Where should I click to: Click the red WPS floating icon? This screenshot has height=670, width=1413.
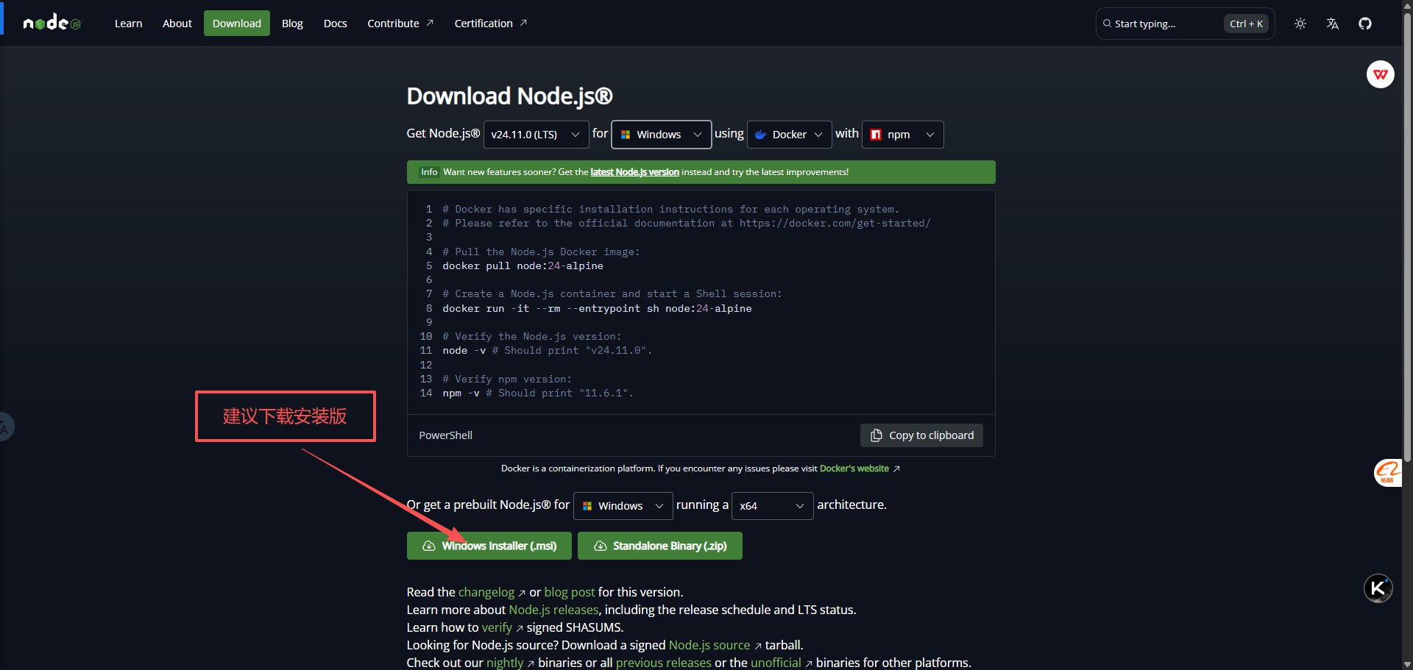pyautogui.click(x=1380, y=74)
